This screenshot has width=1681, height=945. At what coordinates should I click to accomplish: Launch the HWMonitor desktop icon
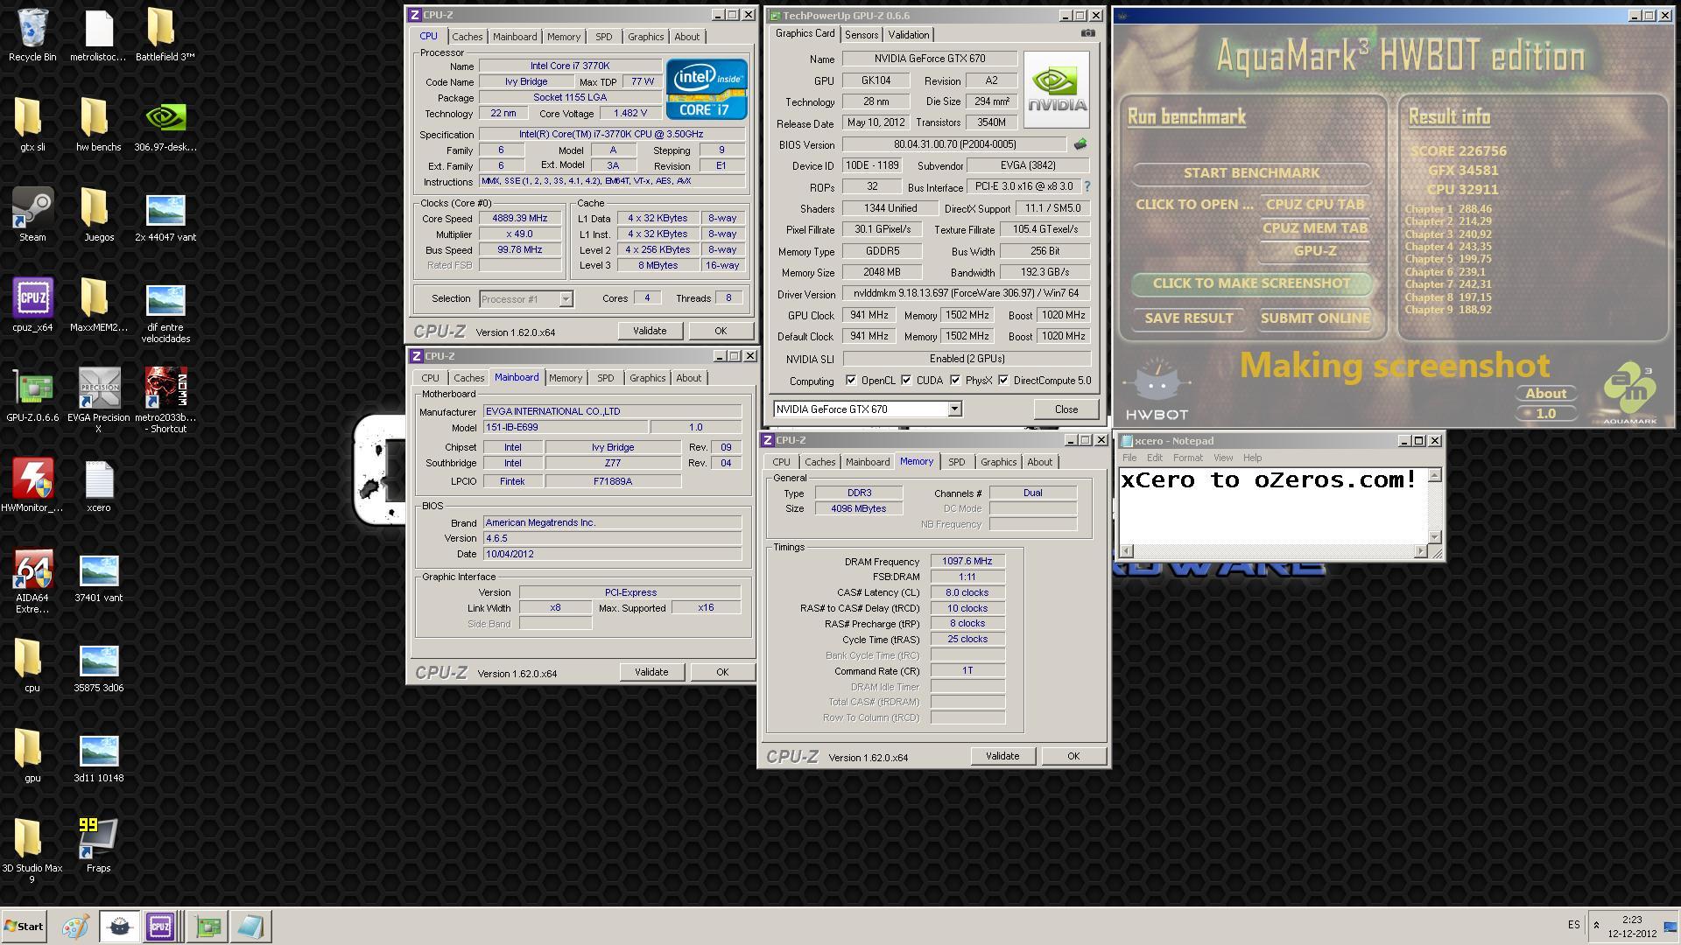[x=32, y=486]
